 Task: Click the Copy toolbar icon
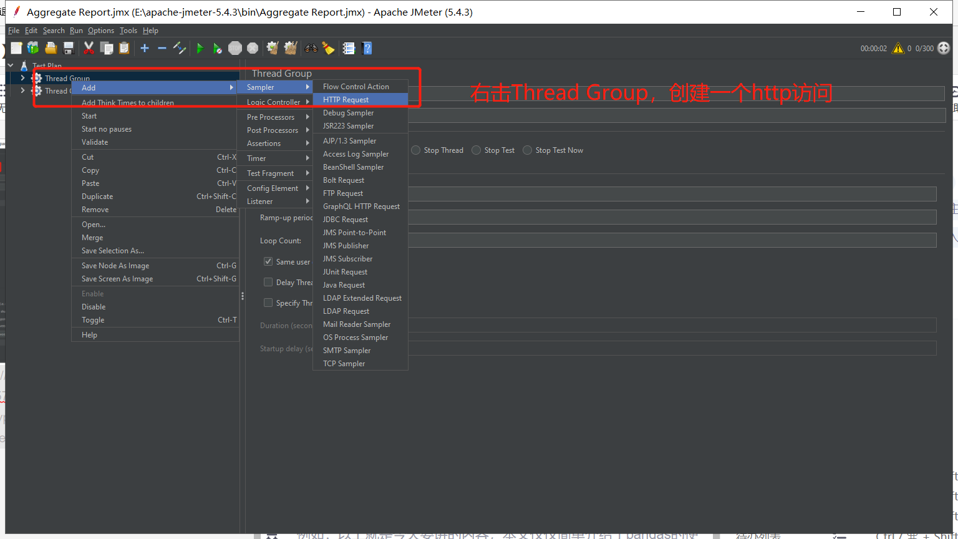point(107,48)
